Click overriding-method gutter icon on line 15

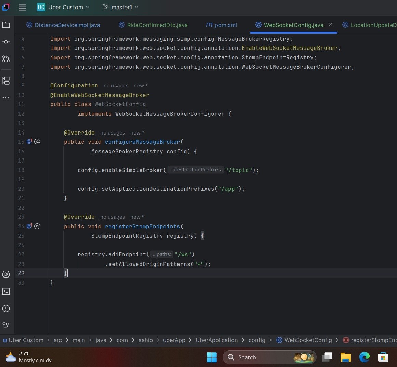pyautogui.click(x=29, y=142)
